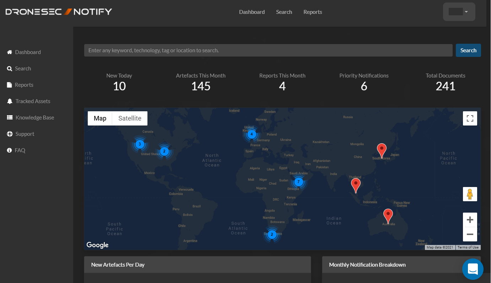This screenshot has width=491, height=283.
Task: Click the Tracked Assets bell icon
Action: tap(10, 101)
